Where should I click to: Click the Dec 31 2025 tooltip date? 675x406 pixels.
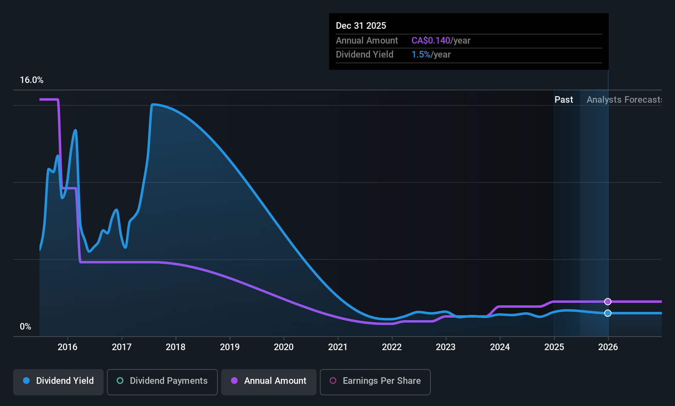tap(361, 25)
